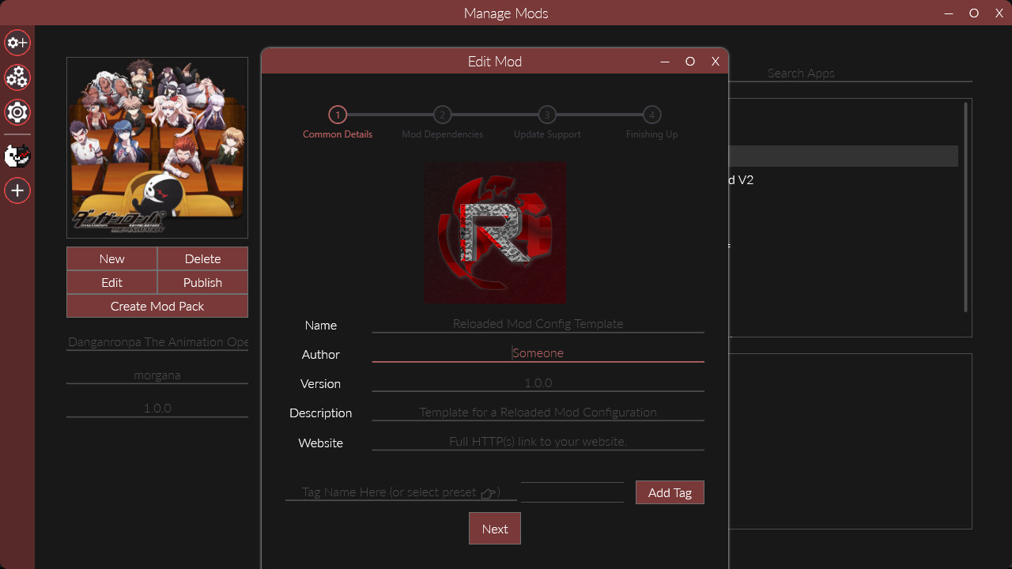Open the Add Application page from sidebar
Image resolution: width=1012 pixels, height=569 pixels.
[x=17, y=43]
